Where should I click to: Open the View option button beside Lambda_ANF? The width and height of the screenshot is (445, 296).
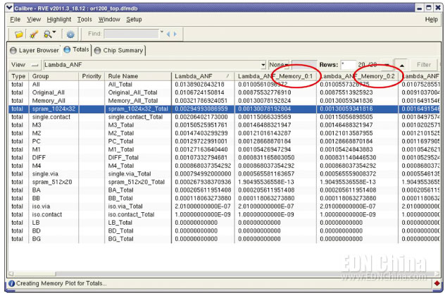pyautogui.click(x=25, y=65)
